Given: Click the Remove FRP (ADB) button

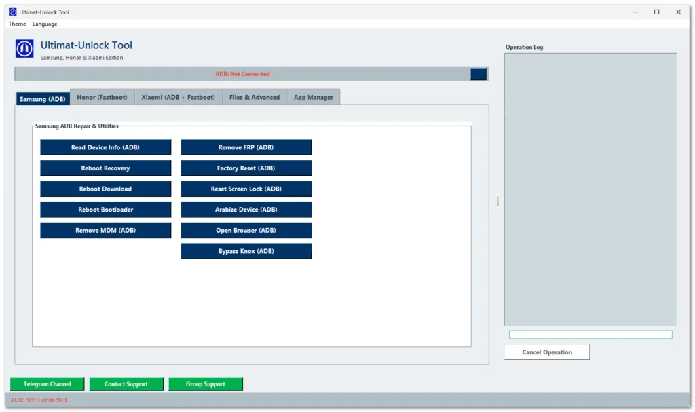Looking at the screenshot, I should 246,147.
